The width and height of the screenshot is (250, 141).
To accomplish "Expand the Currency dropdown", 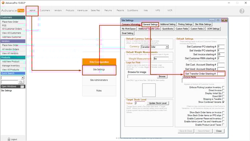I will (x=167, y=47).
